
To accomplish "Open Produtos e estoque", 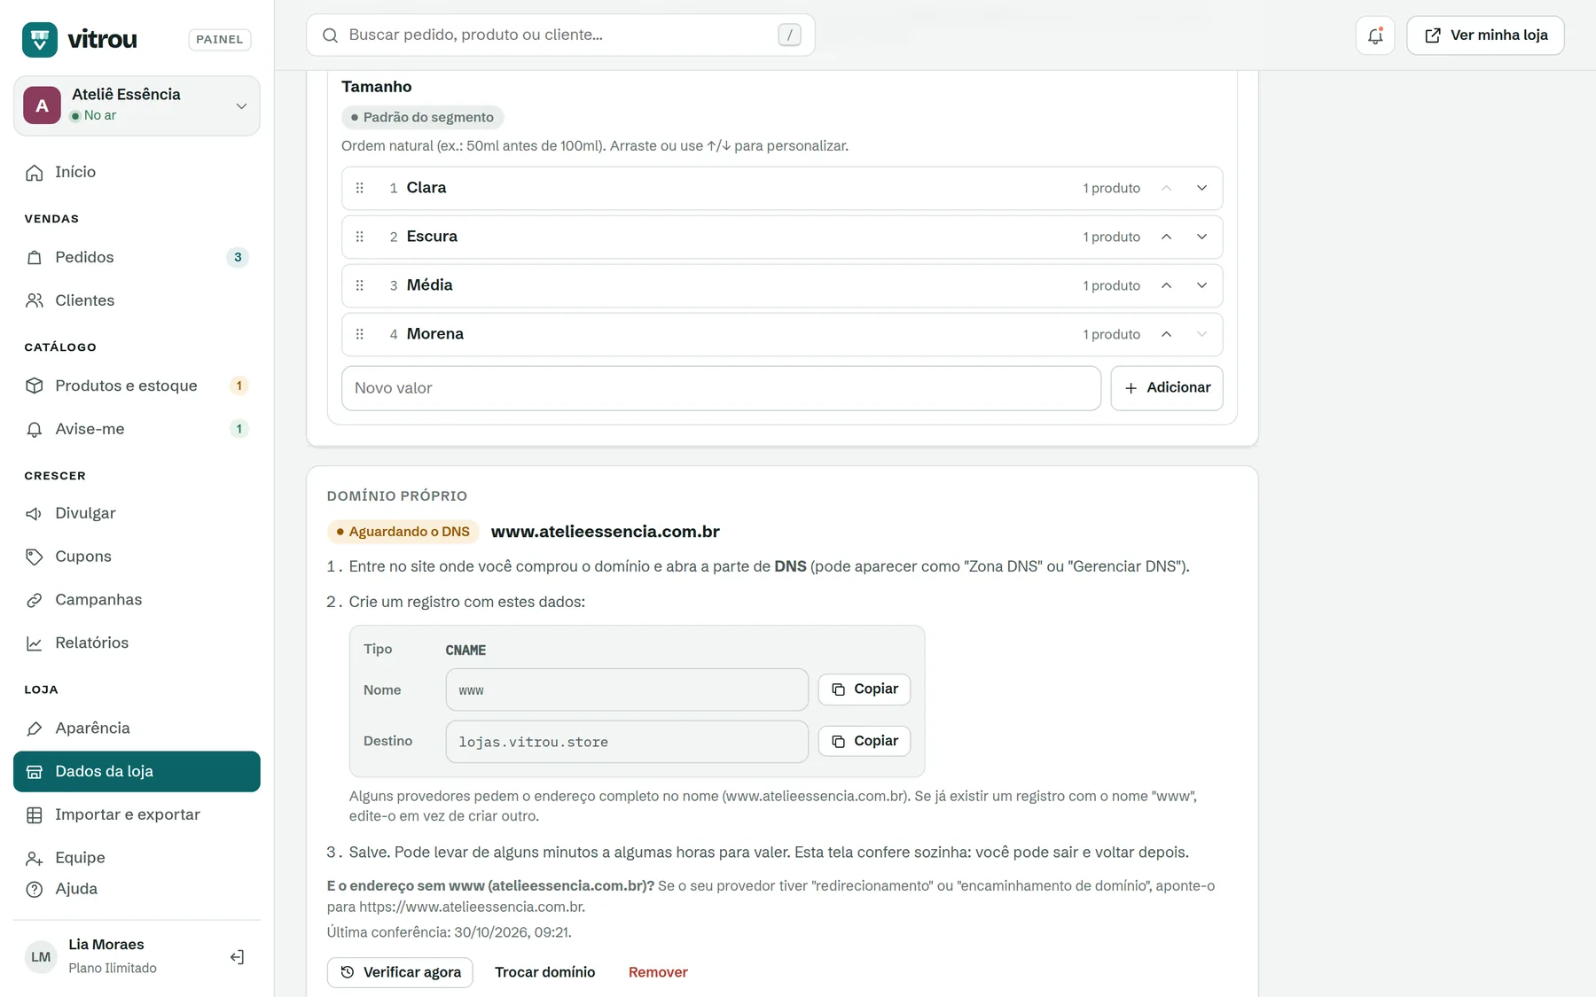I will click(x=137, y=386).
